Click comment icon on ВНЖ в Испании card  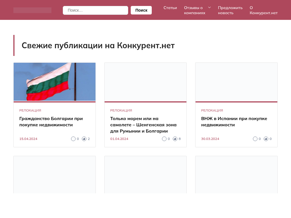[x=255, y=139]
